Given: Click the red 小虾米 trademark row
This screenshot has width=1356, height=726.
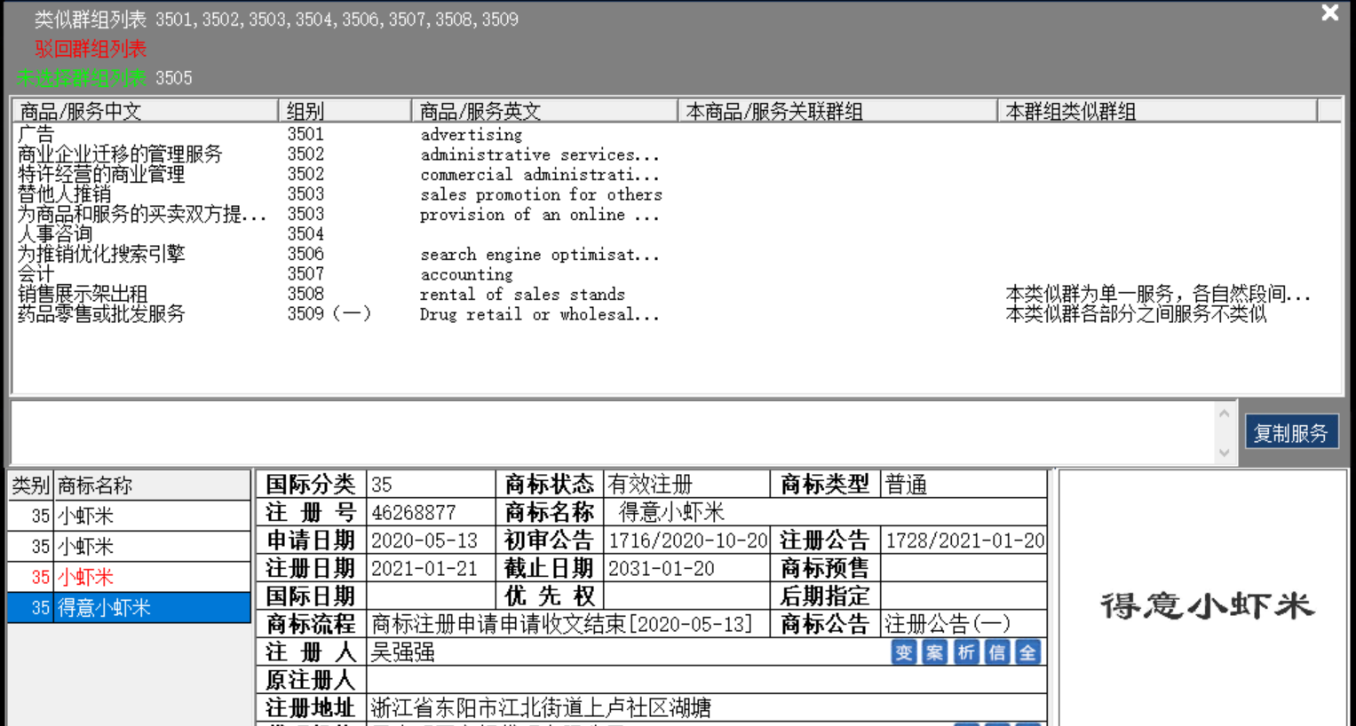Looking at the screenshot, I should 129,577.
